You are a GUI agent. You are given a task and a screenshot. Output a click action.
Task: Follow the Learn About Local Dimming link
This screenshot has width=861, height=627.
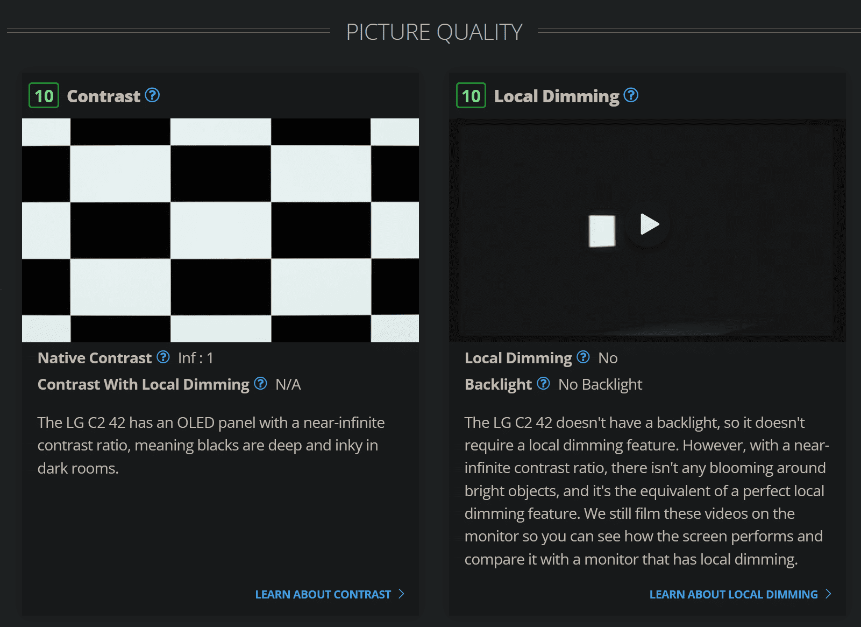click(734, 594)
